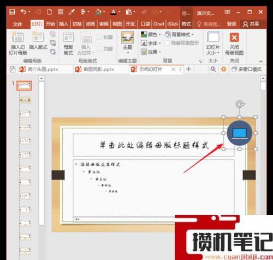273x260 pixels.
Task: Close the 示例幻灯片 document tab
Action: tap(173, 69)
